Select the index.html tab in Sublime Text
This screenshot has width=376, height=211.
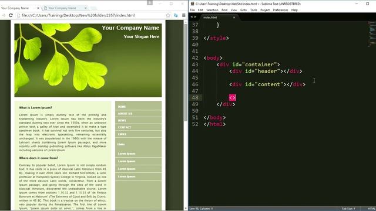(x=210, y=18)
